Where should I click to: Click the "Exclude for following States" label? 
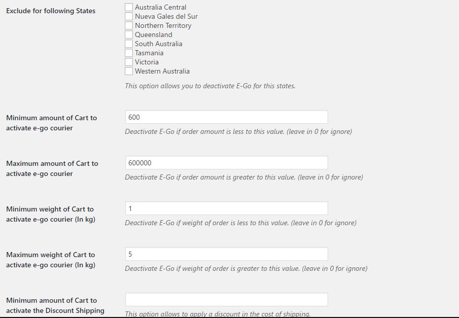(x=51, y=11)
